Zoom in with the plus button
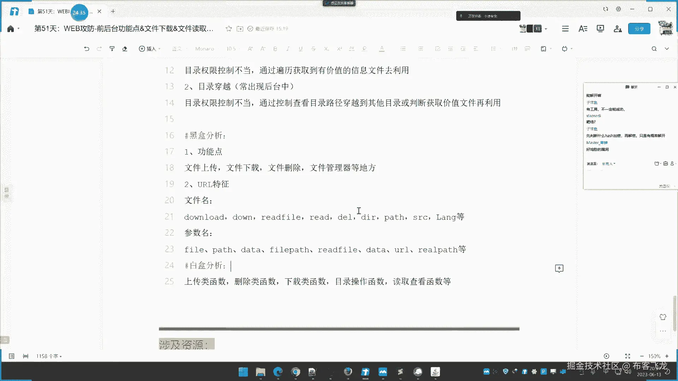 click(667, 356)
